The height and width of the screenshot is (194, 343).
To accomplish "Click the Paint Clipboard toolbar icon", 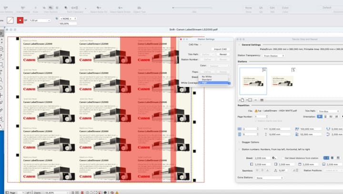I will tap(75, 9).
